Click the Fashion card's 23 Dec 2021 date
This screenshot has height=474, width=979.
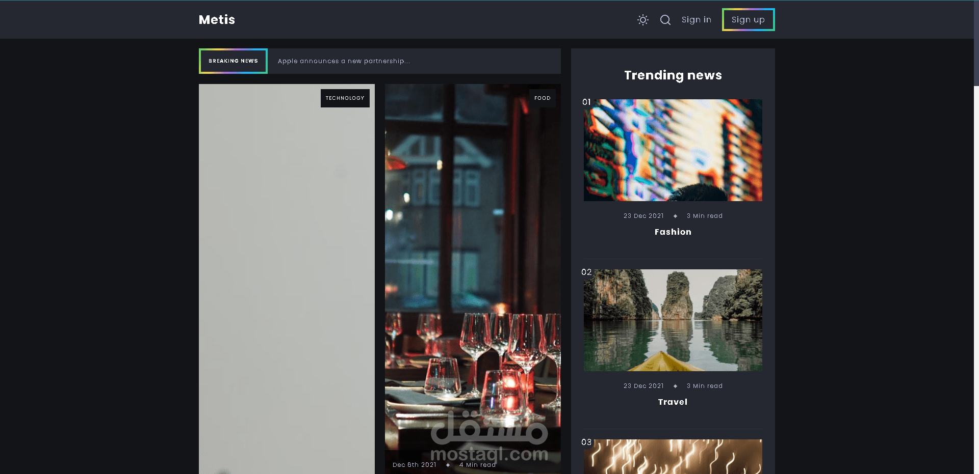click(x=643, y=216)
